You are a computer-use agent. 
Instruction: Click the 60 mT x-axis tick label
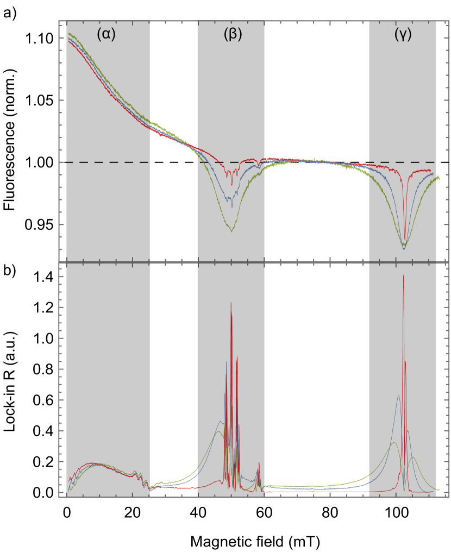[264, 513]
